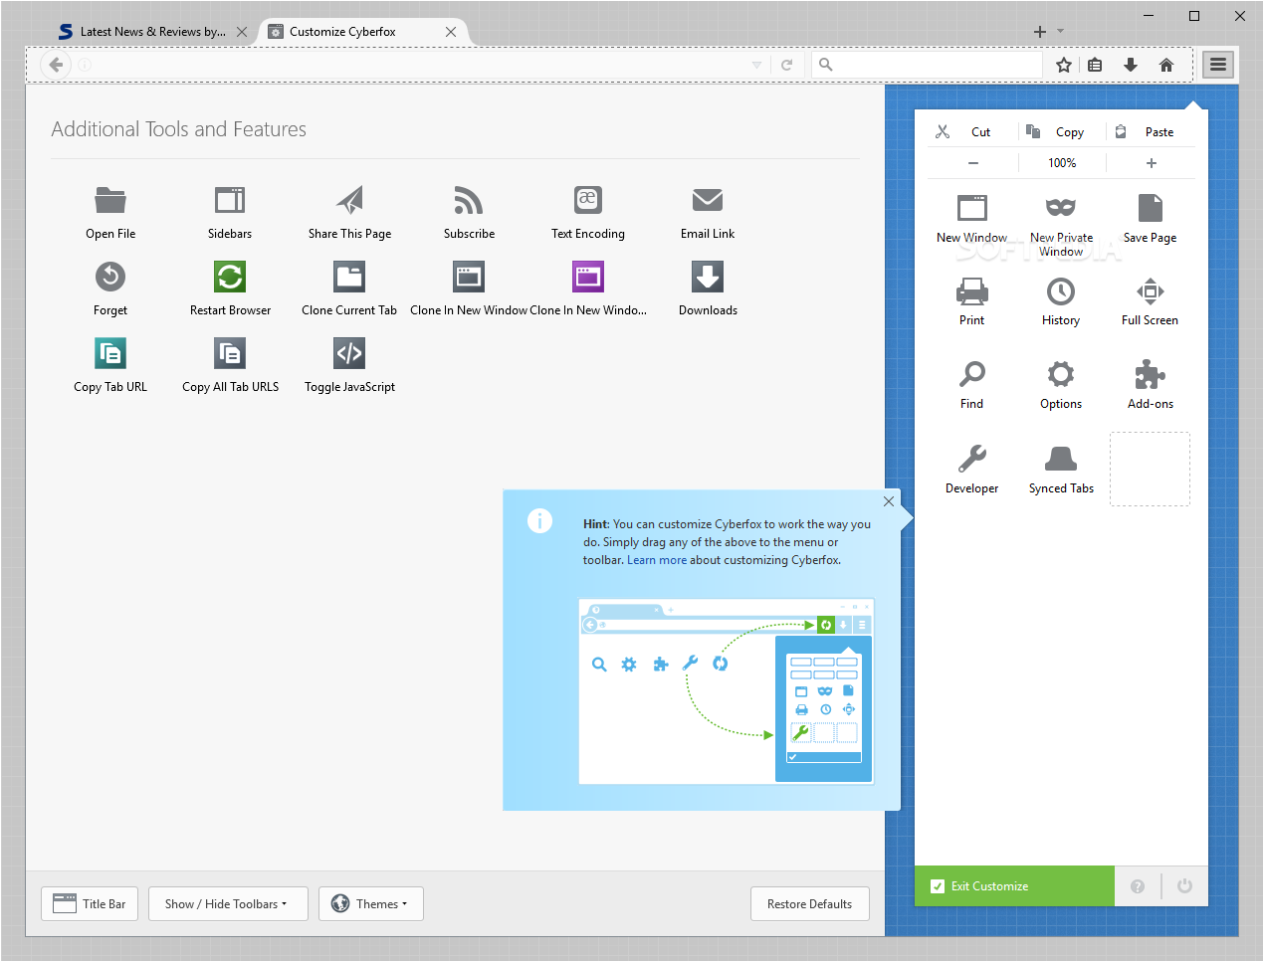Click inside the search field
The width and height of the screenshot is (1264, 962).
click(928, 65)
